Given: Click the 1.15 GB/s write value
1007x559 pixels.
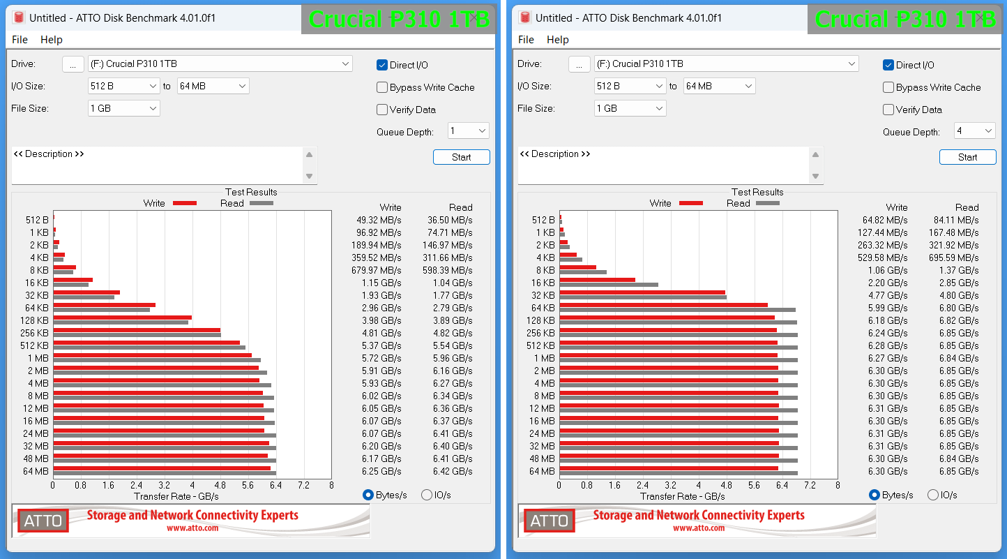Looking at the screenshot, I should (381, 283).
